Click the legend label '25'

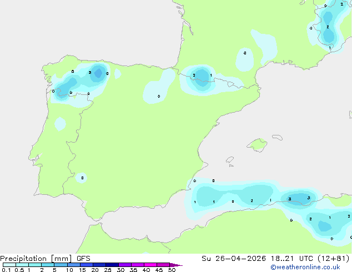[108, 270]
